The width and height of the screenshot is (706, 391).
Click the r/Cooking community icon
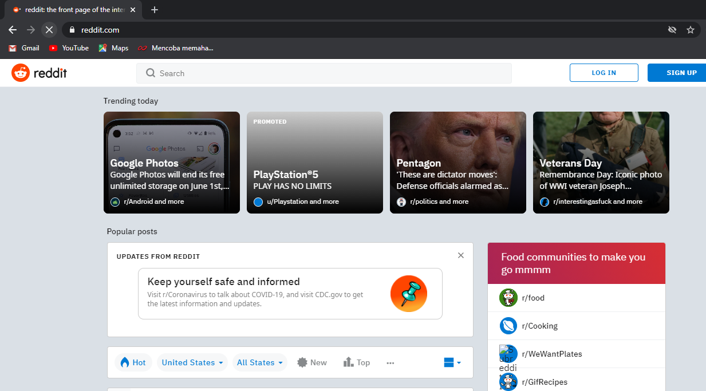(x=508, y=326)
